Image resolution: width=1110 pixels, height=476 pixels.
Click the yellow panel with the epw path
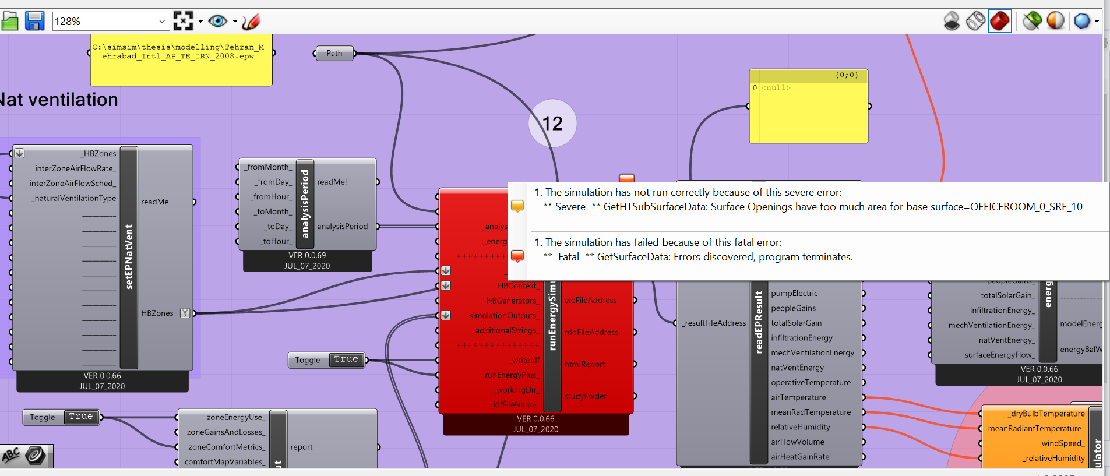click(x=181, y=59)
